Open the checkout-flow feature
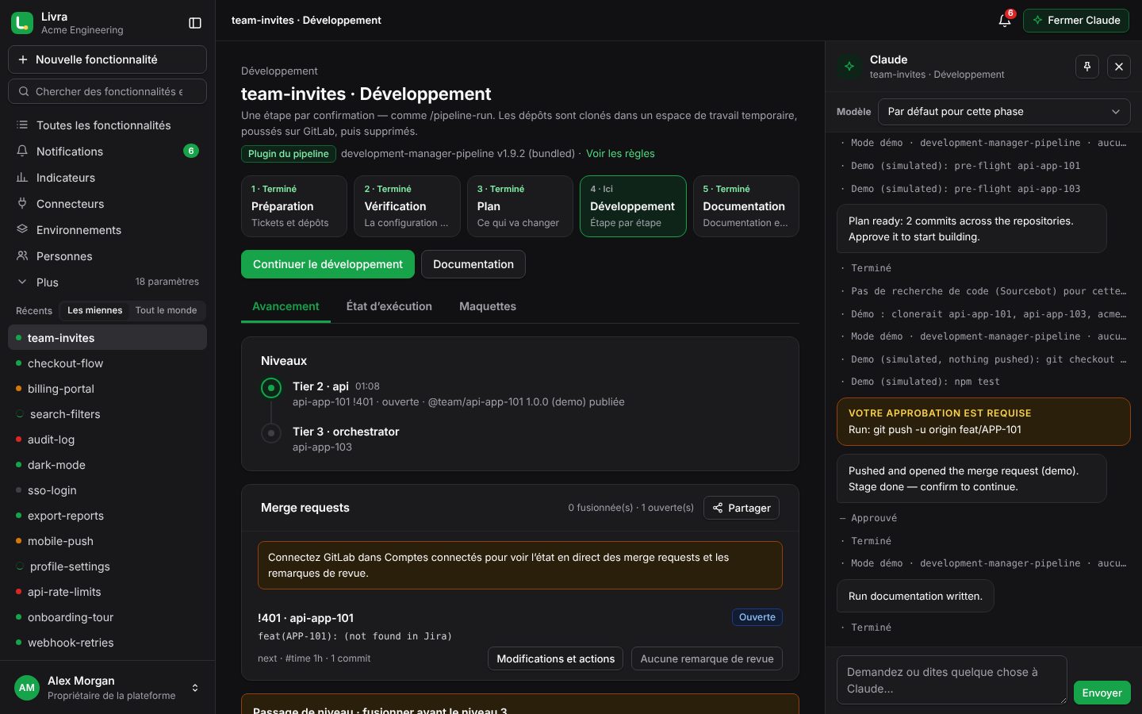Screen dimensions: 1142x714 pos(108,363)
